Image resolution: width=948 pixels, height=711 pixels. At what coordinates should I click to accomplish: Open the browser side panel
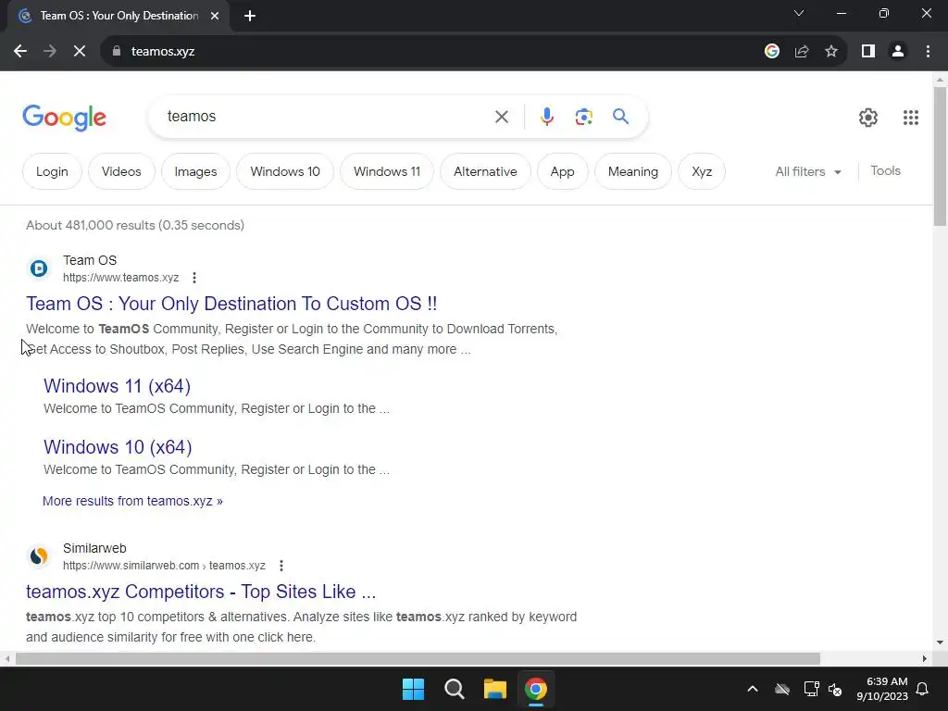pos(868,52)
